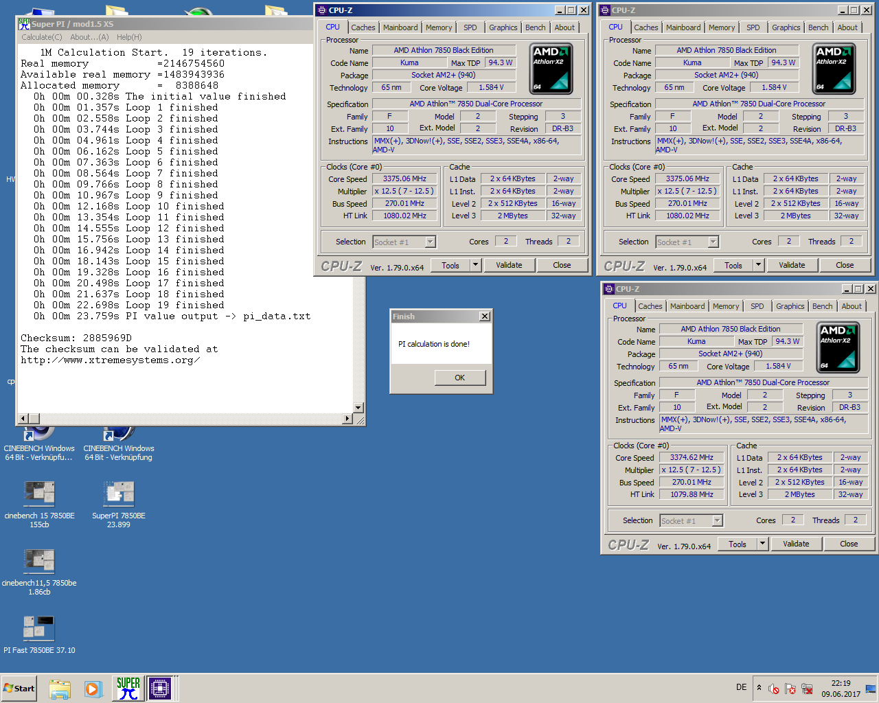Close the Finish dialog with its X
The width and height of the screenshot is (879, 703).
485,316
